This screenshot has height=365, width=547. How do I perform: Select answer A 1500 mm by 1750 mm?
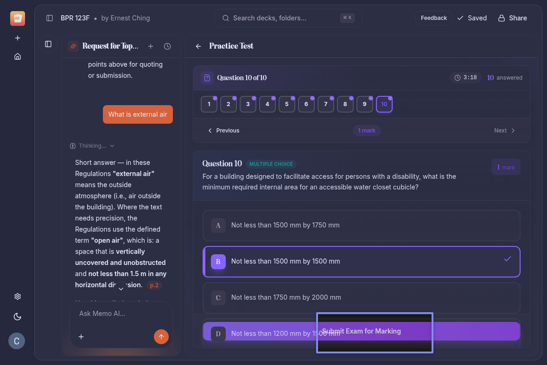pos(361,226)
